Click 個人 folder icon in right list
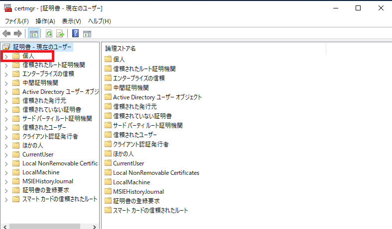Viewport: 392px width, 229px height. tap(108, 59)
